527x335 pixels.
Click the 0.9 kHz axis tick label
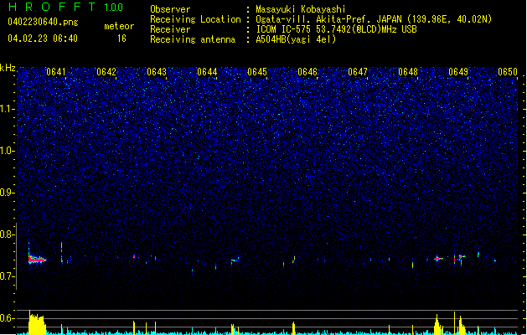(x=8, y=193)
